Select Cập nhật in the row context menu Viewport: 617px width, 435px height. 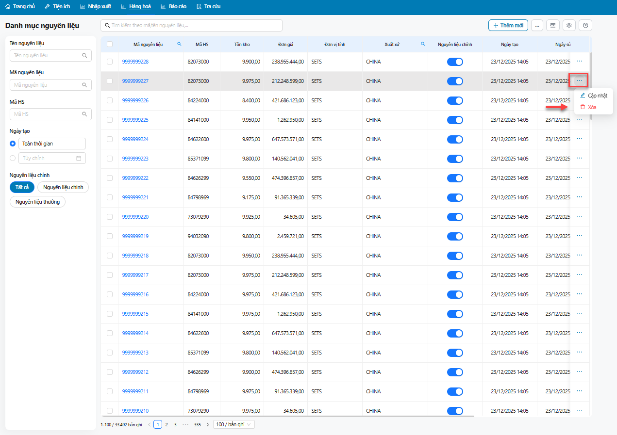point(597,96)
